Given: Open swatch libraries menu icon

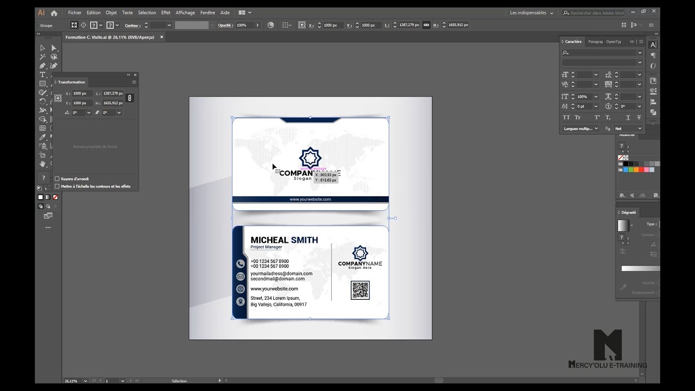Looking at the screenshot, I should [x=622, y=195].
